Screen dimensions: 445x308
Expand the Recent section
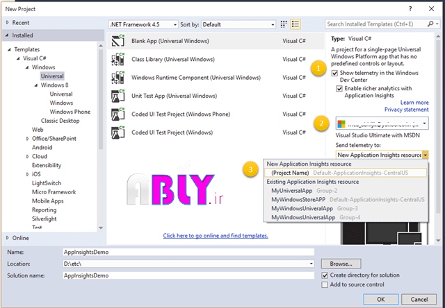pos(8,22)
